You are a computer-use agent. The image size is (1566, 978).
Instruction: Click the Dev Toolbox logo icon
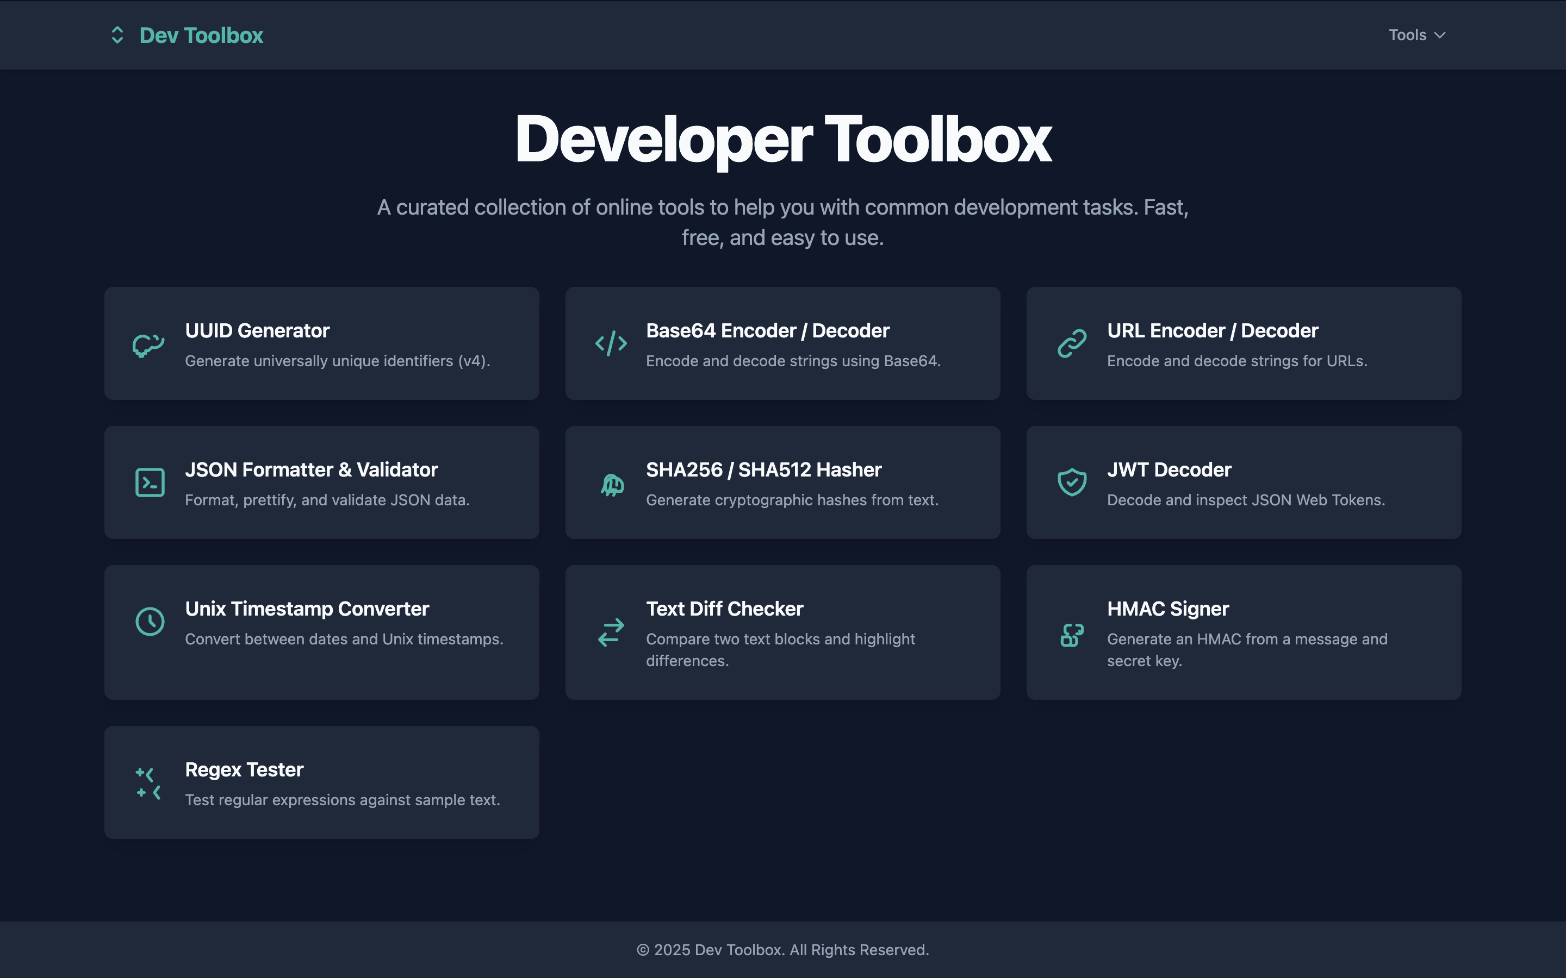[x=117, y=34]
